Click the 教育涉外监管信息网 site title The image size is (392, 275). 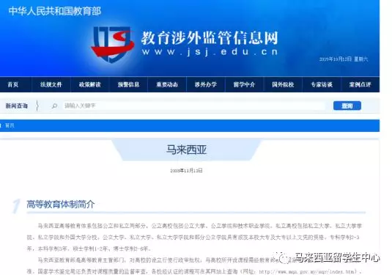[210, 38]
